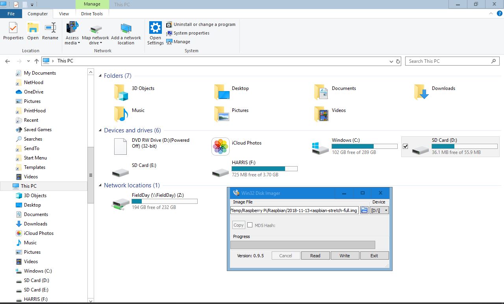Click Add a network location icon
This screenshot has height=304, width=504.
click(x=126, y=29)
